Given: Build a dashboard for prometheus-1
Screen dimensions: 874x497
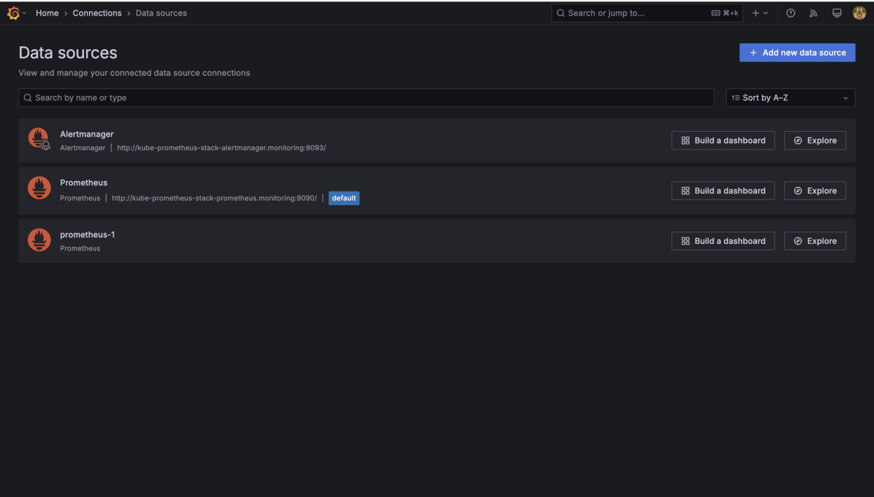Looking at the screenshot, I should [x=723, y=241].
